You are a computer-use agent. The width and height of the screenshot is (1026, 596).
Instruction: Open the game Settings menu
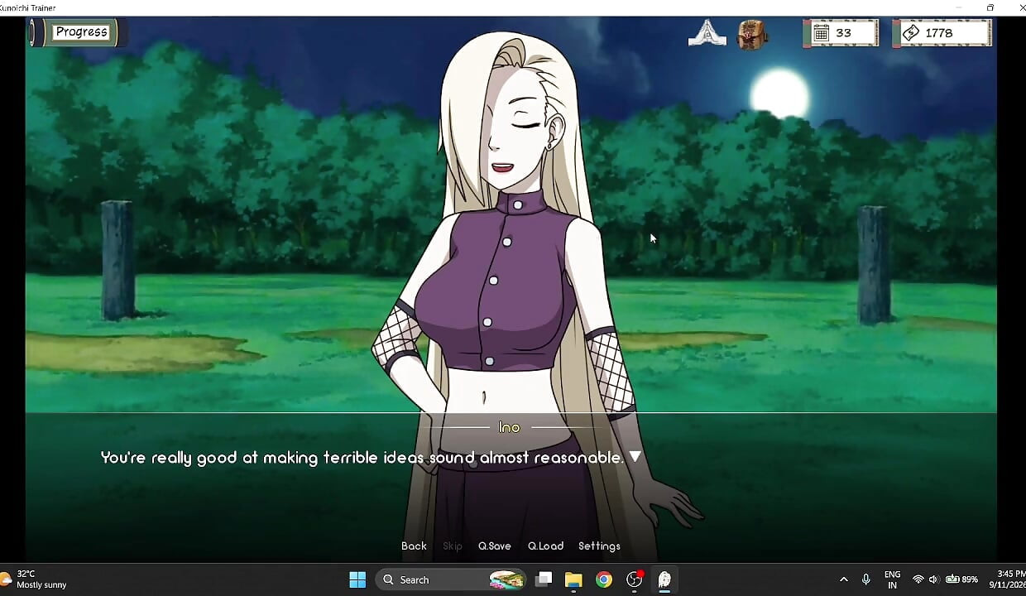pos(599,546)
